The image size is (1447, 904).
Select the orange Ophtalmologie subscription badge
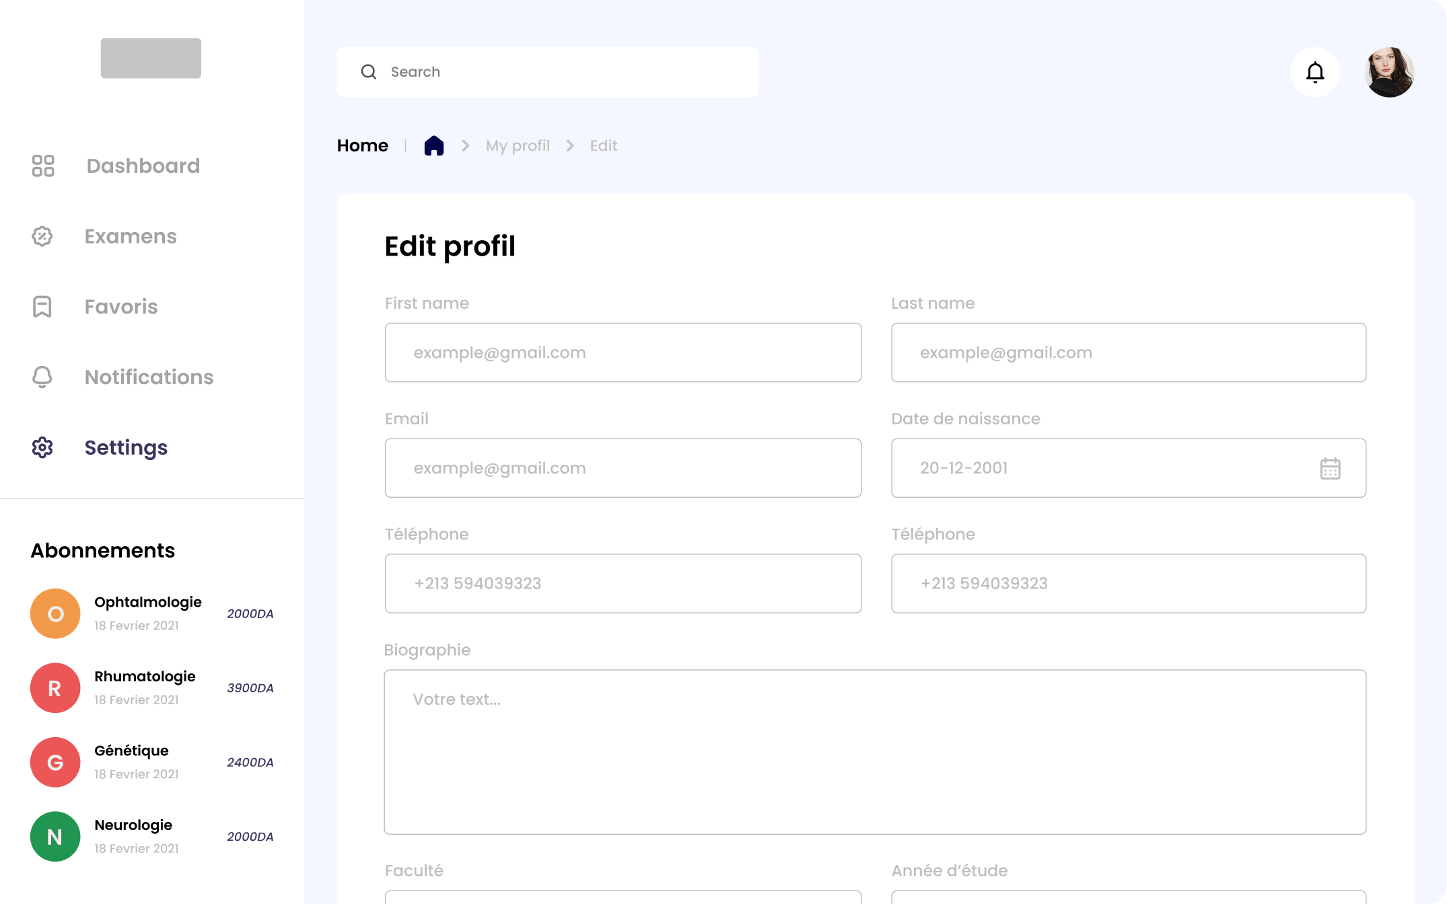coord(55,613)
